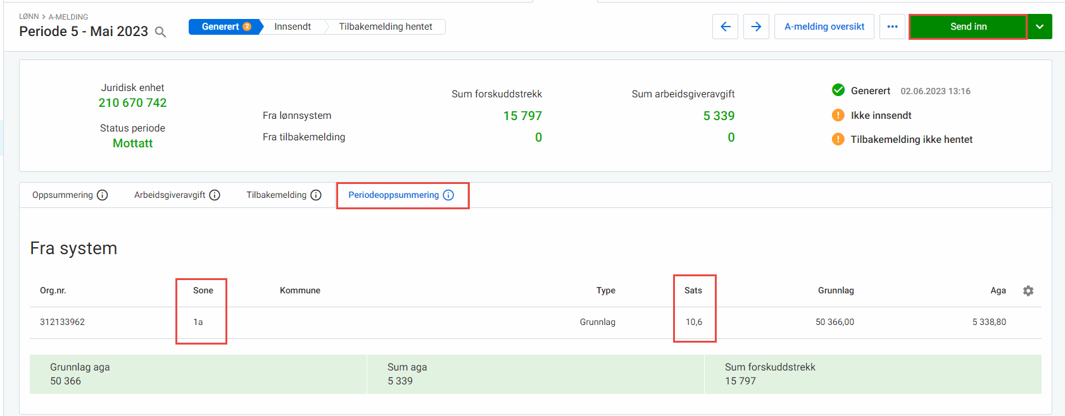Select the Periodeoppsummering tab
Image resolution: width=1065 pixels, height=416 pixels.
coord(393,195)
